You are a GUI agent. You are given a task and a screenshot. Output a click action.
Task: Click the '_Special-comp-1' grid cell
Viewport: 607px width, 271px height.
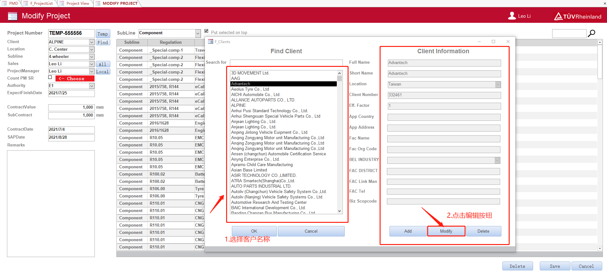[171, 50]
